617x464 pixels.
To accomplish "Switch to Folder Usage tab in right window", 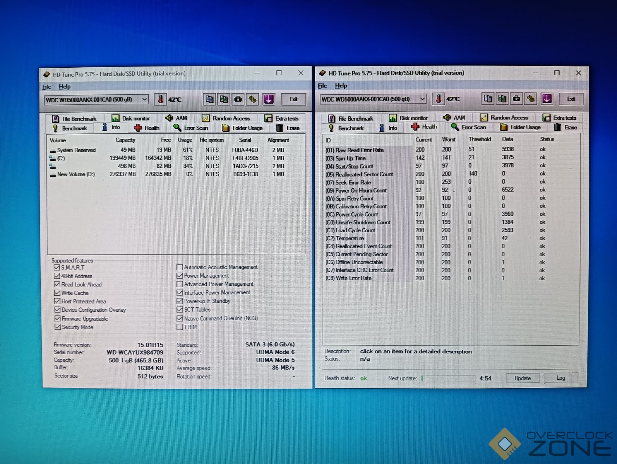I will (x=520, y=127).
